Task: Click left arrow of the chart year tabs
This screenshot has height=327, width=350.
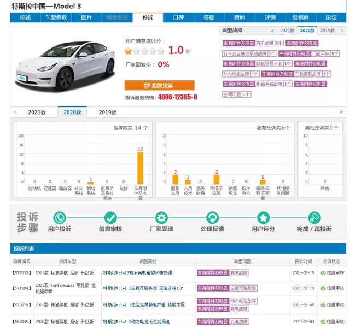Action: click(x=15, y=112)
